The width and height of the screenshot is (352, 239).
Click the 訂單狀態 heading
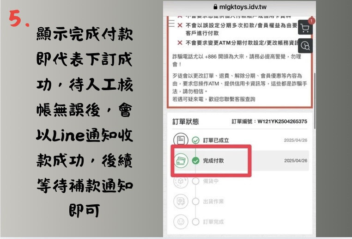[185, 122]
